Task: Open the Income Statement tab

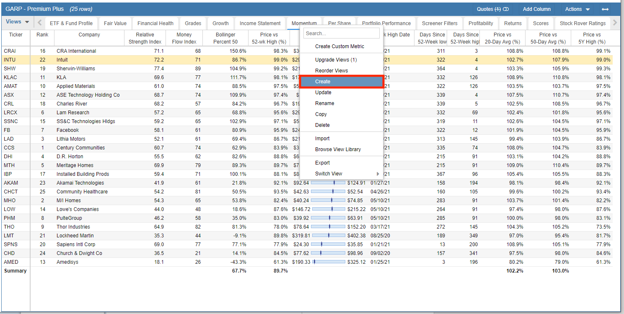Action: click(x=260, y=23)
